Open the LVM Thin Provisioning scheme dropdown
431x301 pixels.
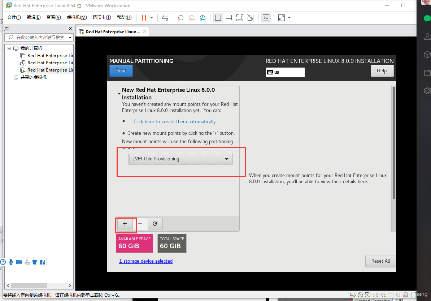[x=180, y=159]
